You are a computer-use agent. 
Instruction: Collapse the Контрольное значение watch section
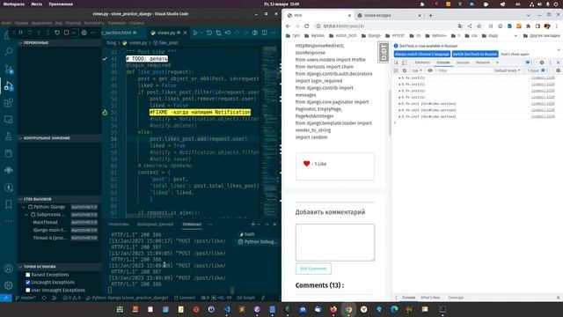point(20,138)
